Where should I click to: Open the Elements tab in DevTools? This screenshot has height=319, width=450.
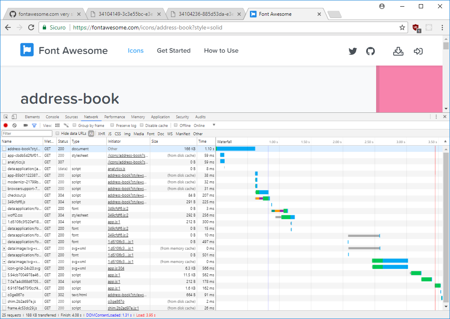click(32, 117)
